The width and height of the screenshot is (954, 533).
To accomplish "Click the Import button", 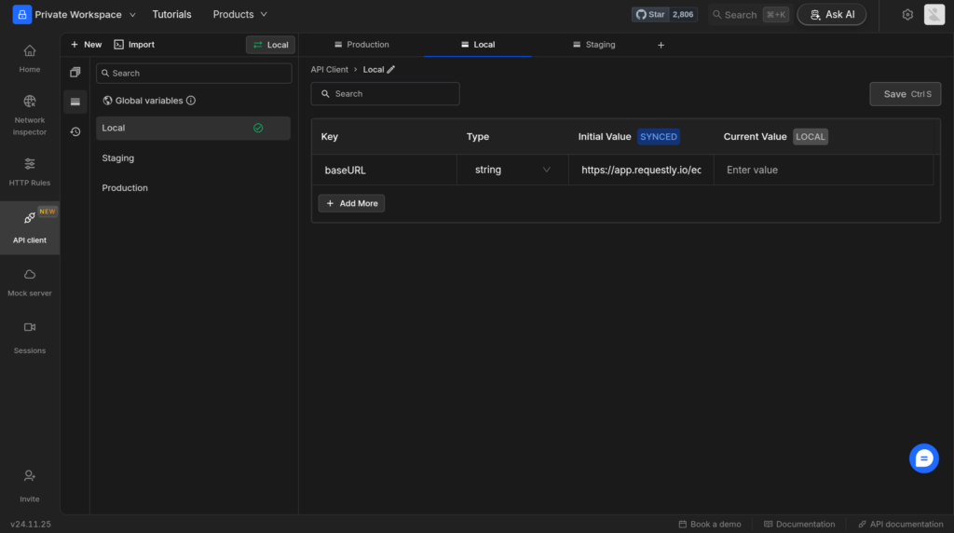I will point(134,45).
